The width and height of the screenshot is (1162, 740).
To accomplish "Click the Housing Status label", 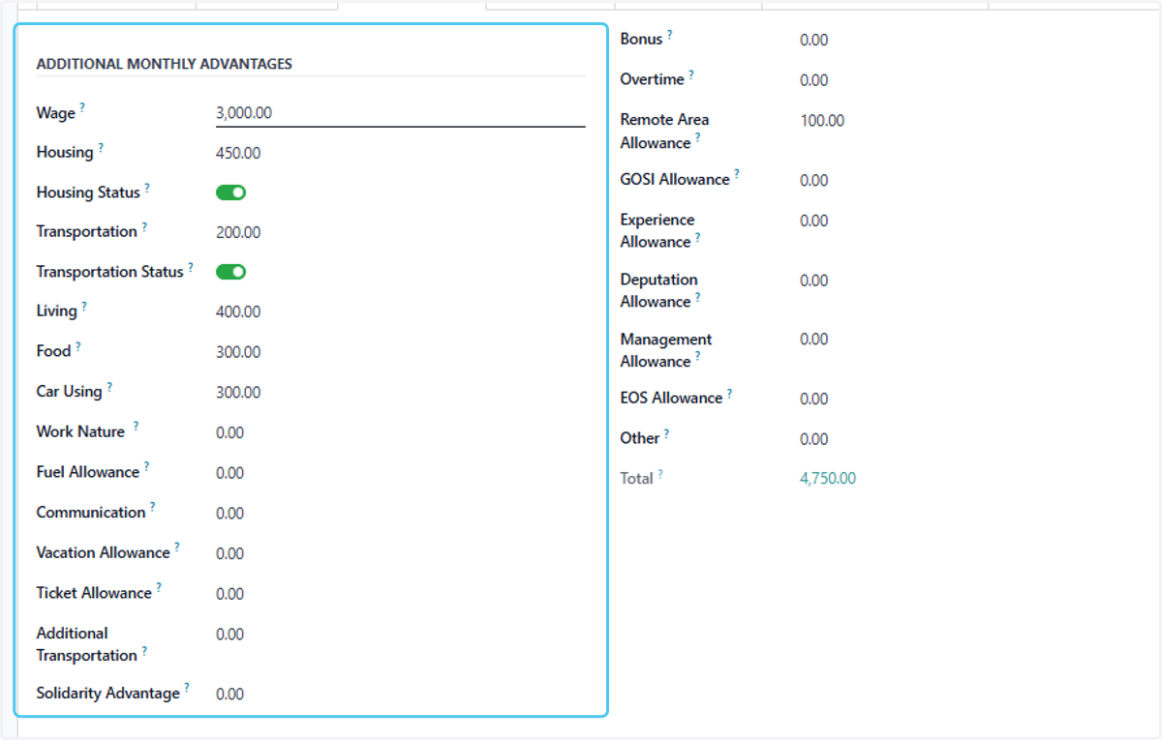I will click(88, 192).
